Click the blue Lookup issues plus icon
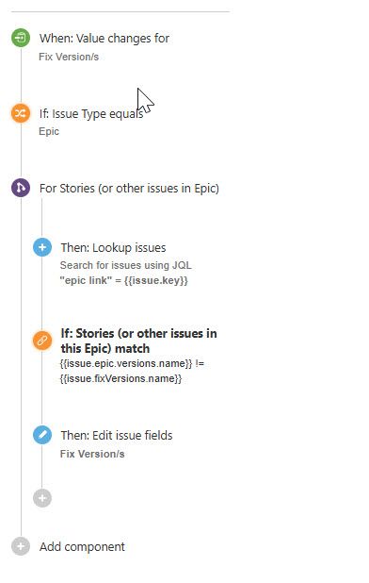 click(x=42, y=247)
